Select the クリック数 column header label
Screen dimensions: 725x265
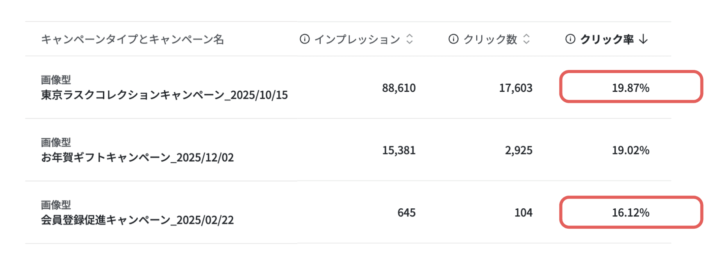tap(490, 39)
